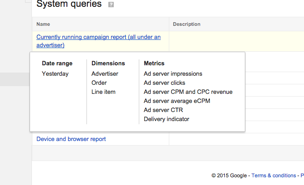Screen dimensions: 304x185
Task: Click Ad server average eCPM metric
Action: pos(177,101)
